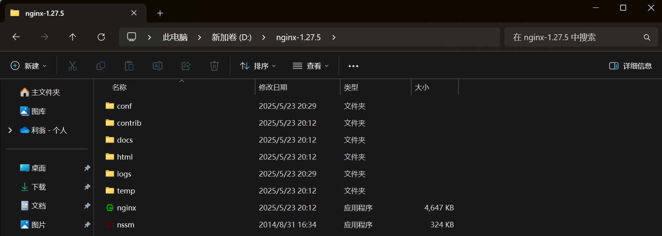The height and width of the screenshot is (236, 662).
Task: Close the nginx-1.27.5 tab
Action: 134,13
